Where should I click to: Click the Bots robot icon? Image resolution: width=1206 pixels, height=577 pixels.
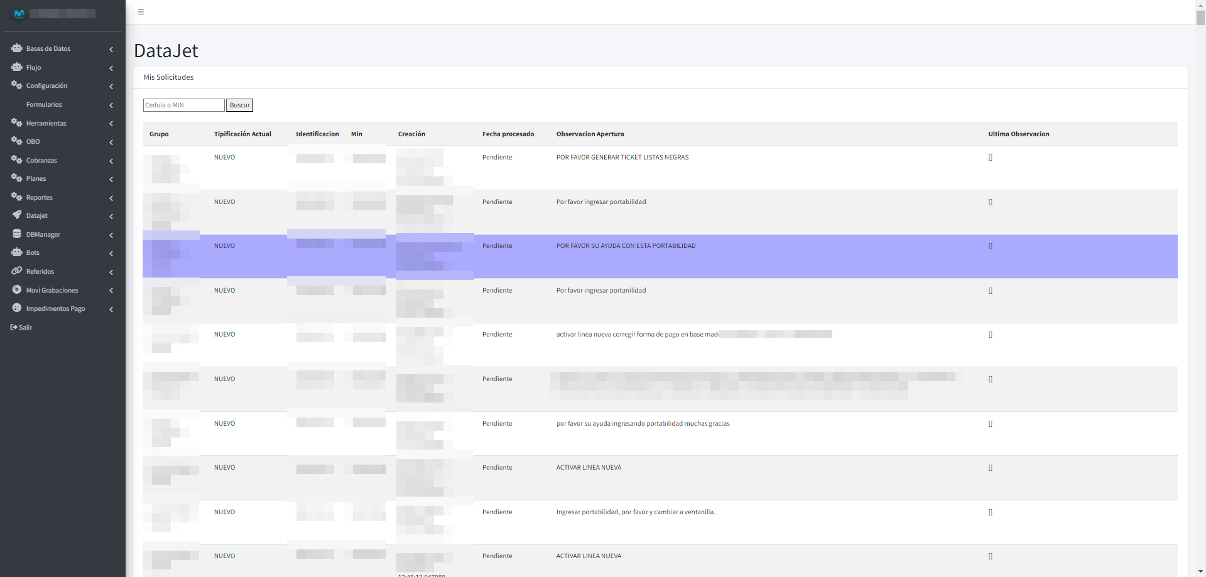click(17, 252)
